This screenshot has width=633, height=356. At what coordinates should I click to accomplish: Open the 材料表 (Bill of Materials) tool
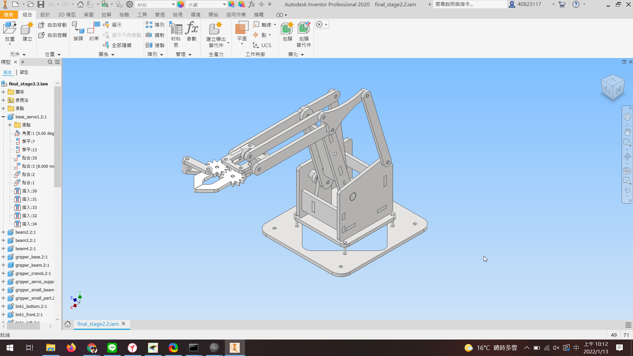pyautogui.click(x=176, y=34)
